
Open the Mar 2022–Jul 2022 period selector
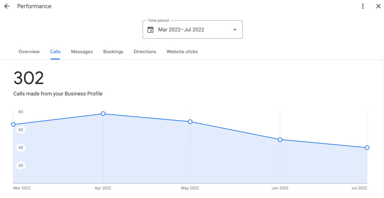[x=192, y=30]
